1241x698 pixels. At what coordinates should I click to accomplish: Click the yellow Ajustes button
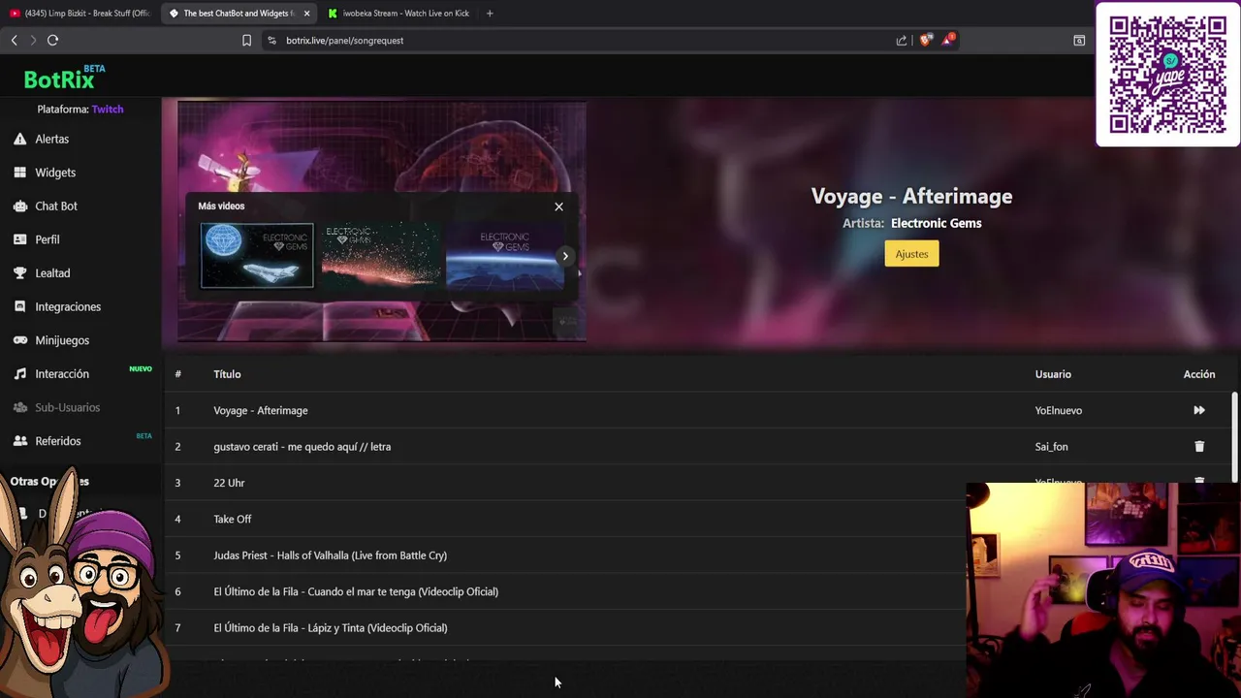911,254
